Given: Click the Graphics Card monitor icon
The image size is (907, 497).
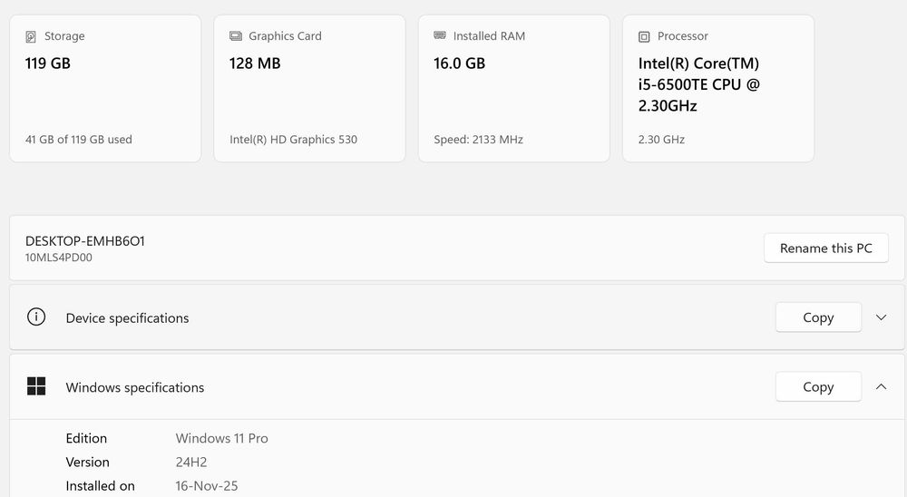Looking at the screenshot, I should click(236, 37).
